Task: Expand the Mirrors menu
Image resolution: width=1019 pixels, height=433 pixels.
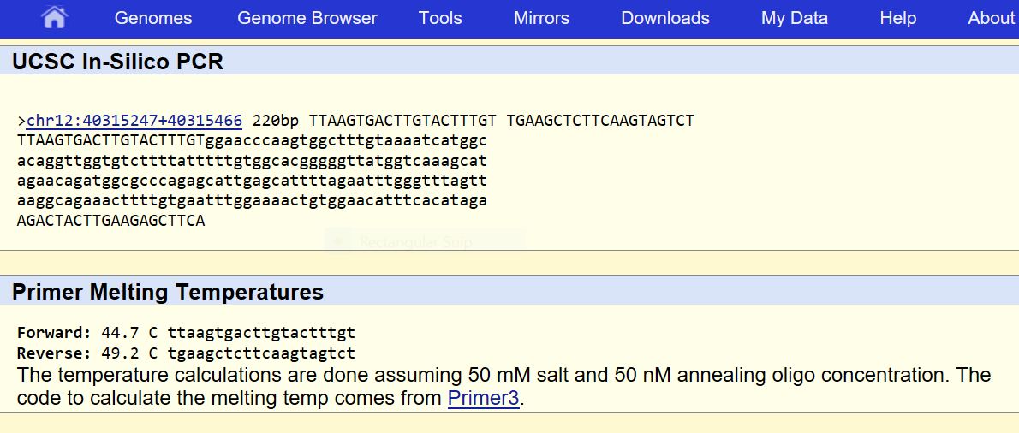Action: [x=541, y=18]
